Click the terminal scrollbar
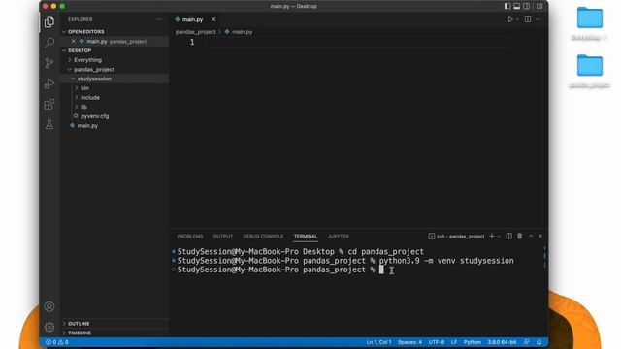Viewport: 621px width, 349px height. tap(545, 257)
